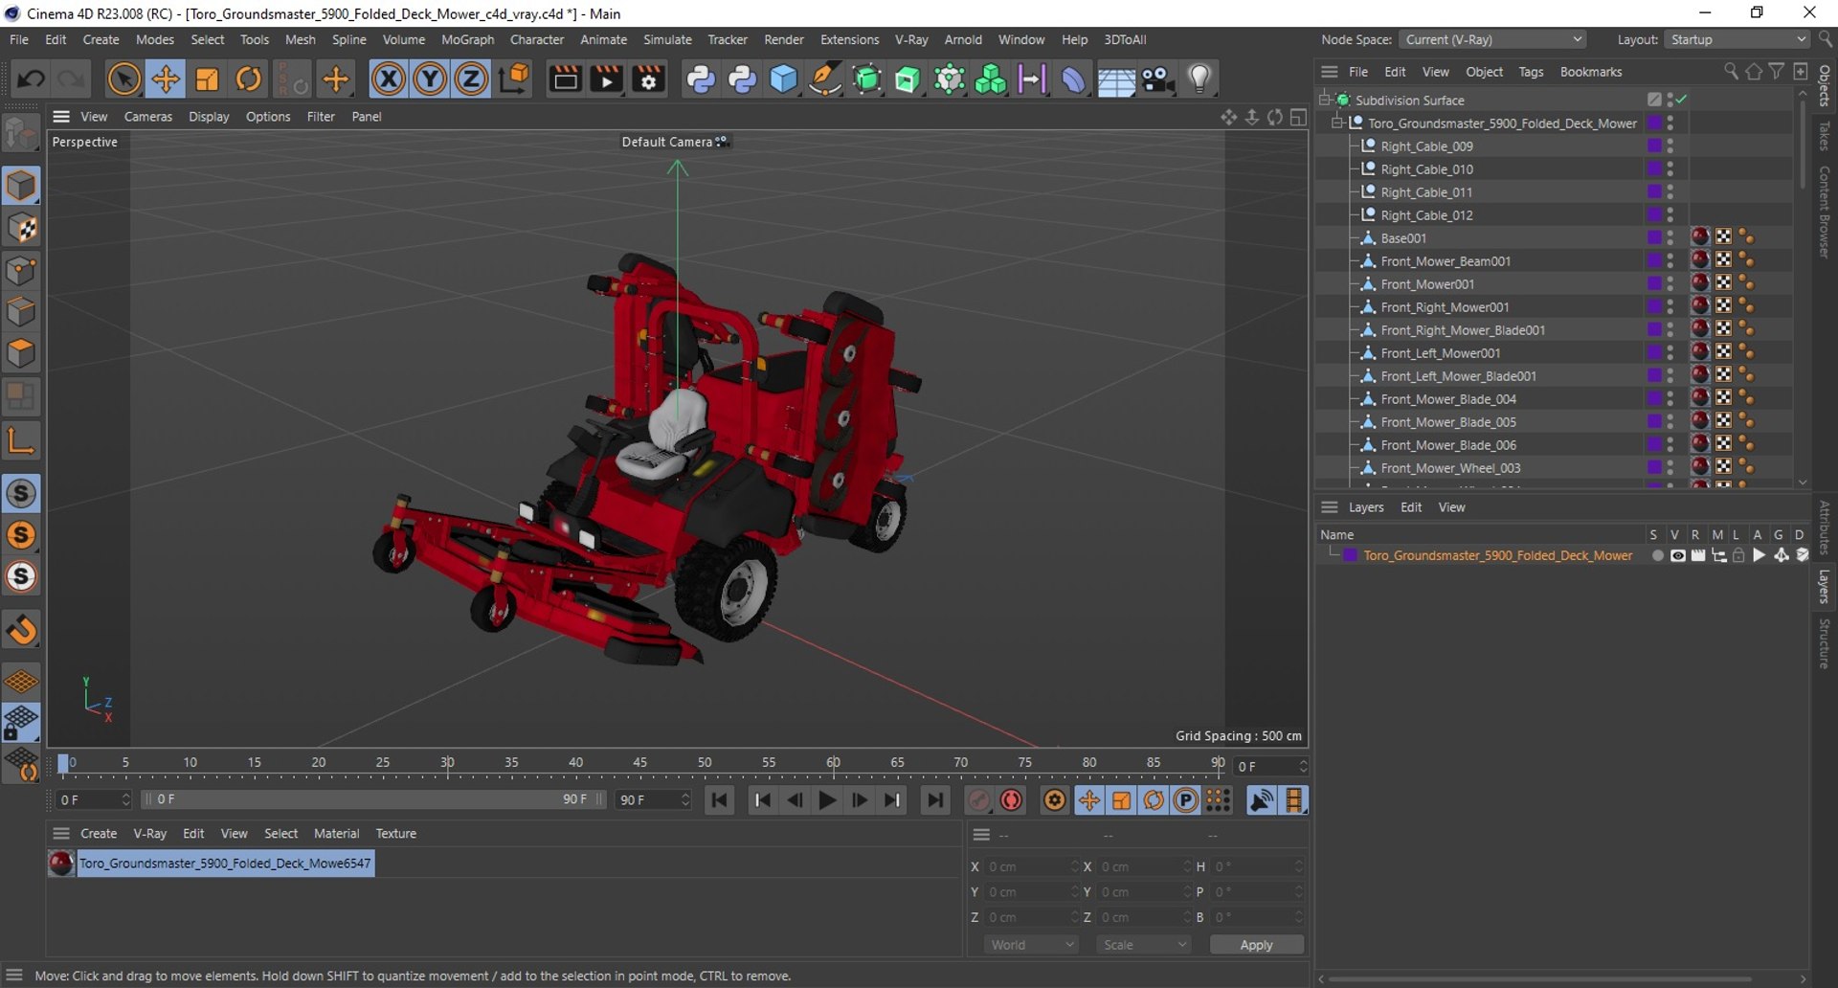Switch to Polygons mode
1838x988 pixels.
[x=21, y=354]
